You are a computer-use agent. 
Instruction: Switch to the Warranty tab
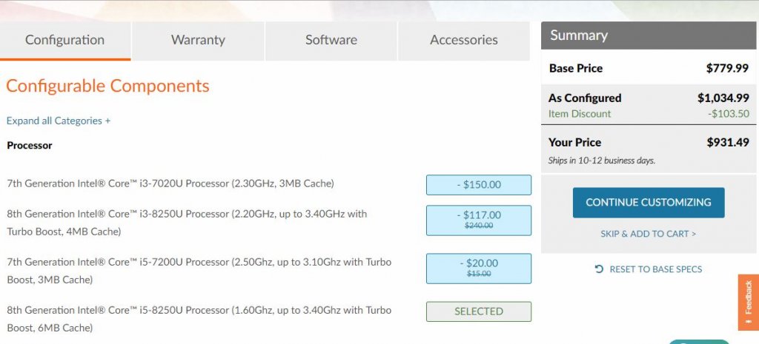coord(198,41)
